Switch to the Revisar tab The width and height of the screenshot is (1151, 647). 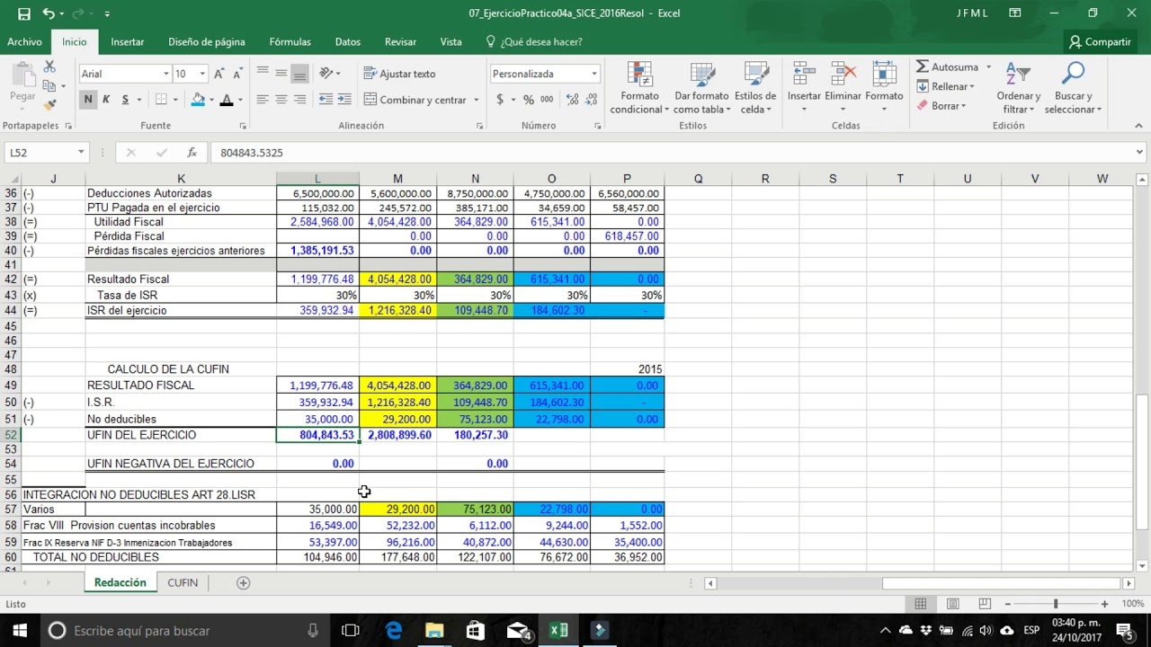coord(400,41)
